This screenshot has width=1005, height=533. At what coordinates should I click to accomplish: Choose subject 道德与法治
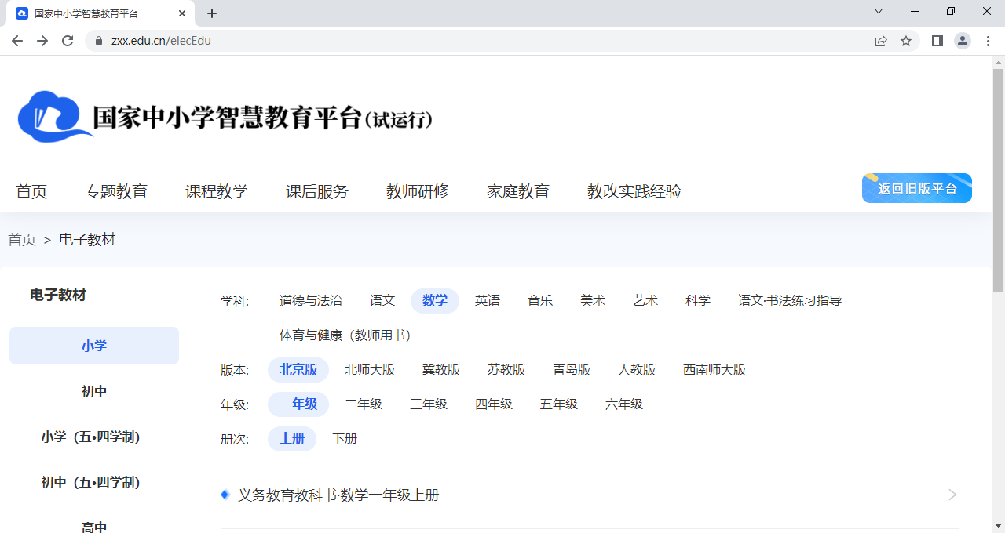[x=311, y=301]
